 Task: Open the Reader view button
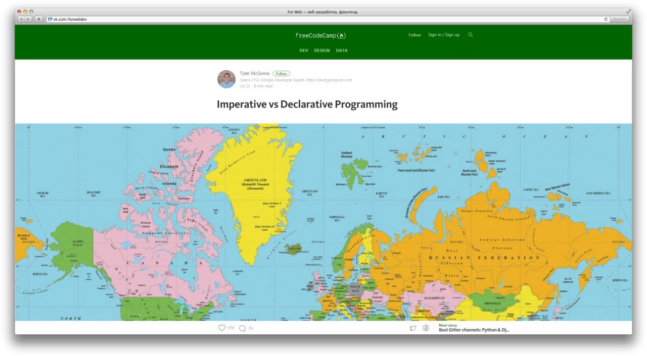pos(620,19)
